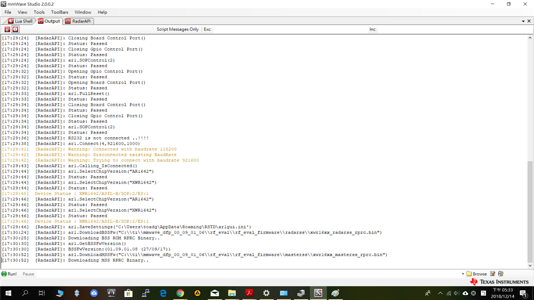The width and height of the screenshot is (534, 300).
Task: Click the Run! button
Action: point(9,274)
